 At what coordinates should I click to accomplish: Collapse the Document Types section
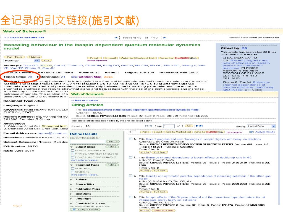coord(72,165)
